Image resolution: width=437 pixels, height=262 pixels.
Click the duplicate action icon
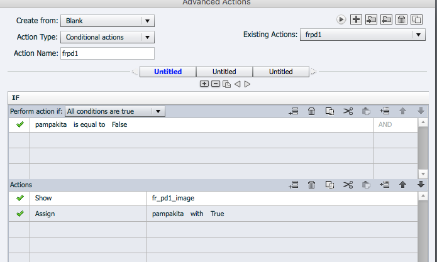[x=416, y=20]
